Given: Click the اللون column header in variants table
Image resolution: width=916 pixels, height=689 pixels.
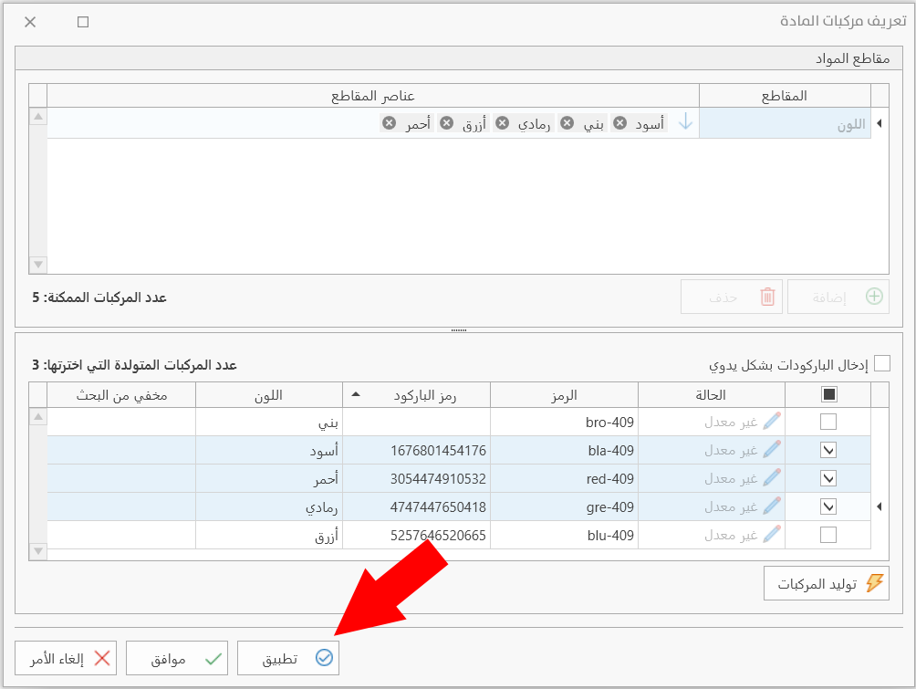Looking at the screenshot, I should click(269, 395).
